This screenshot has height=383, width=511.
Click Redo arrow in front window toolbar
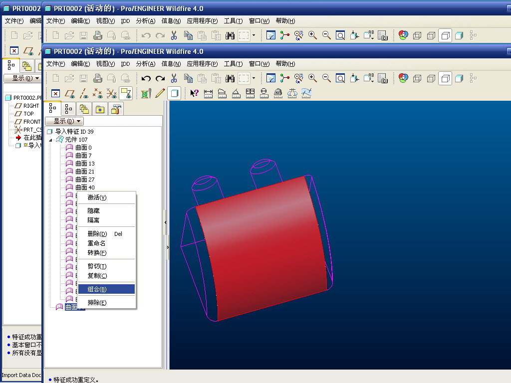coord(160,78)
